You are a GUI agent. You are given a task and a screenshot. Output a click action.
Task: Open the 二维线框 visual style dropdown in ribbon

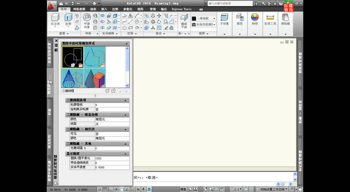(204, 18)
